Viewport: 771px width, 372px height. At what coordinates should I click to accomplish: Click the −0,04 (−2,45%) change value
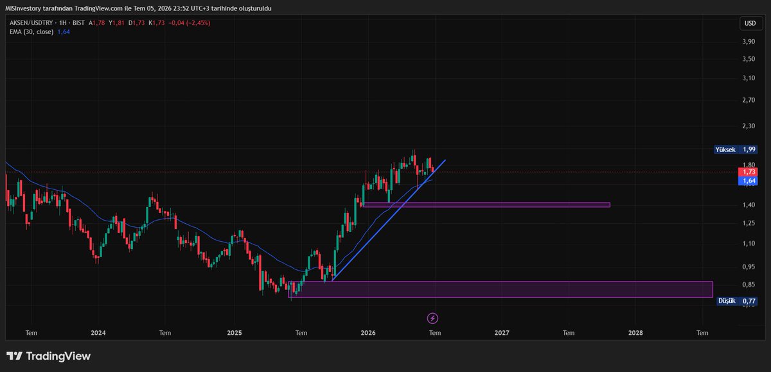pyautogui.click(x=188, y=23)
